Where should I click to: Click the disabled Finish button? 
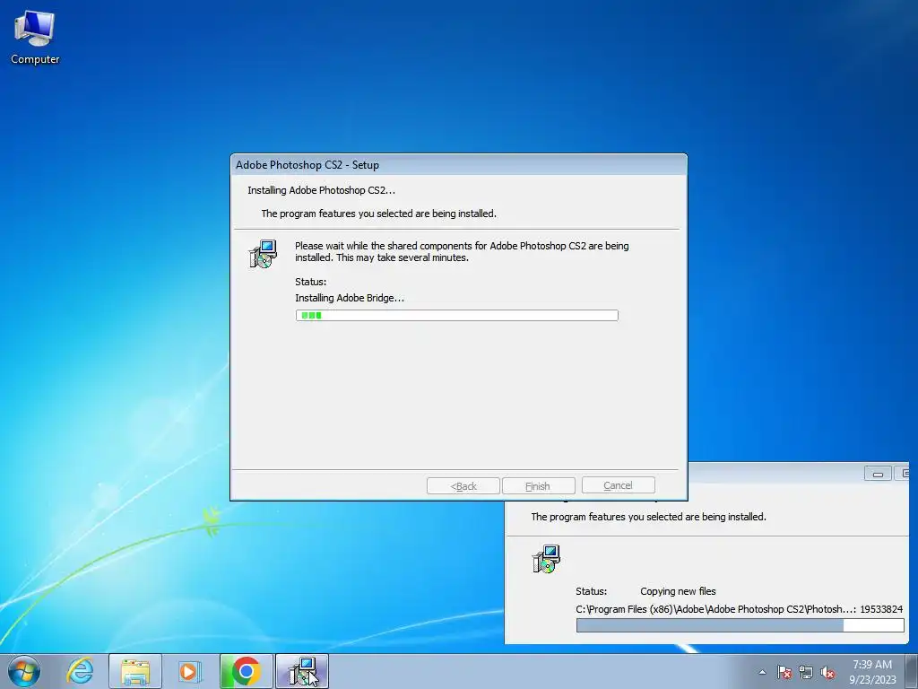[538, 486]
